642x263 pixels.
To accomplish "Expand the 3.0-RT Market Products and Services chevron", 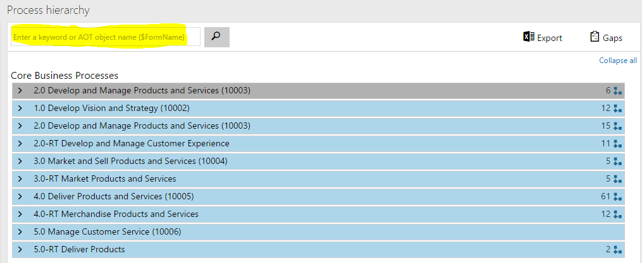I will [20, 179].
